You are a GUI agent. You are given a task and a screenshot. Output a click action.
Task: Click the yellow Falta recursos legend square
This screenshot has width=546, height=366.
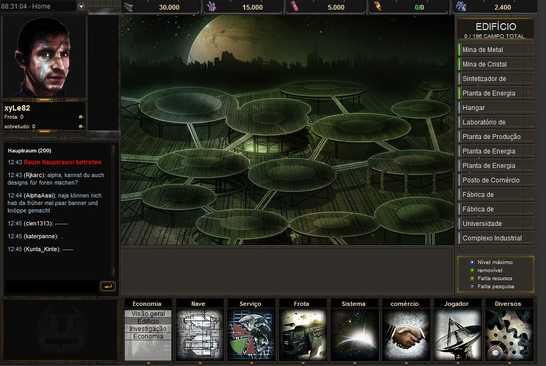(472, 278)
